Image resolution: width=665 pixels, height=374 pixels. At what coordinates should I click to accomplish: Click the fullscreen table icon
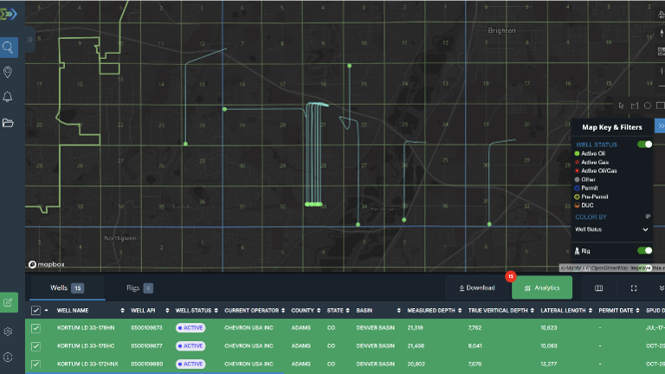point(634,287)
